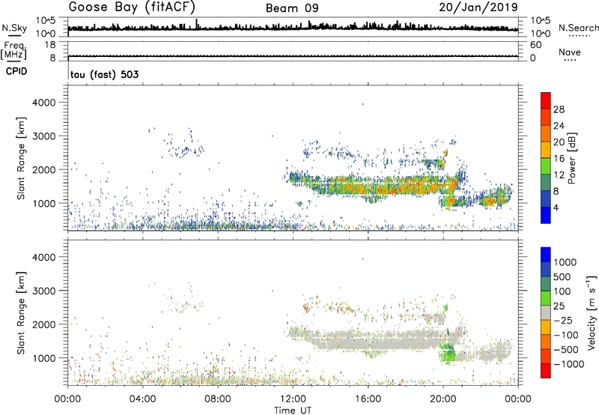Viewport: 599px width, 415px height.
Task: Click the green velocity patch near 20:00
Action: [x=448, y=354]
